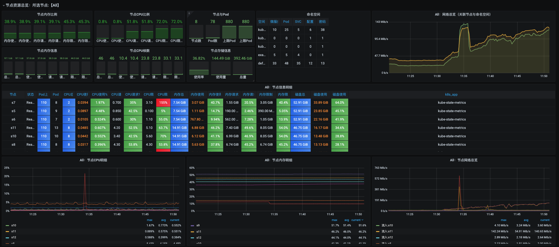Open the 节点存储信息 panel title menu
Viewport: 559px width, 247px height.
[221, 51]
